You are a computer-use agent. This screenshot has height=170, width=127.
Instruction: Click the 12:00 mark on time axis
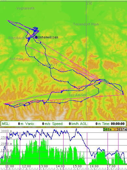coord(26,166)
